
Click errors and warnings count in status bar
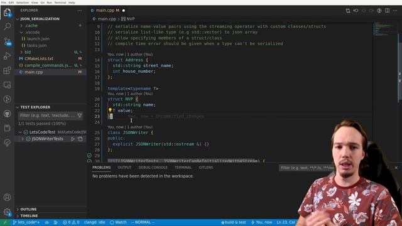[x=71, y=222]
